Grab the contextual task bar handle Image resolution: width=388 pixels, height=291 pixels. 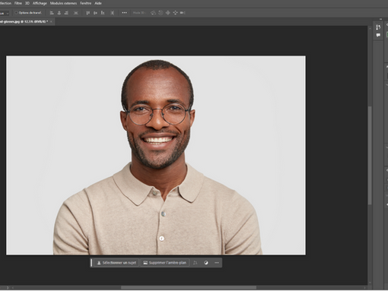coord(91,263)
